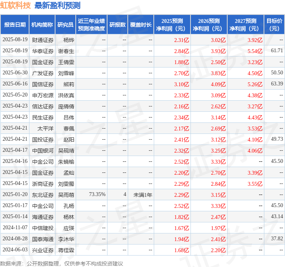Select the 机构简称 column header
The width and height of the screenshot is (285, 267).
pos(42,25)
